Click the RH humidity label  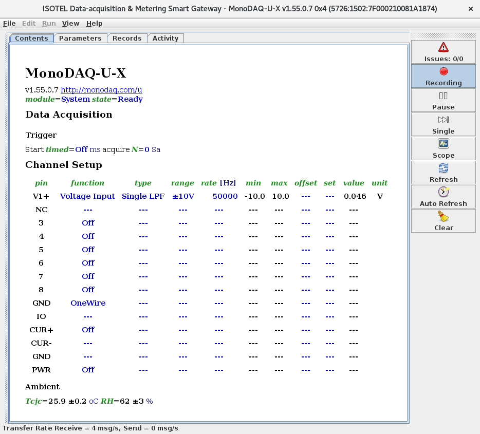point(107,401)
